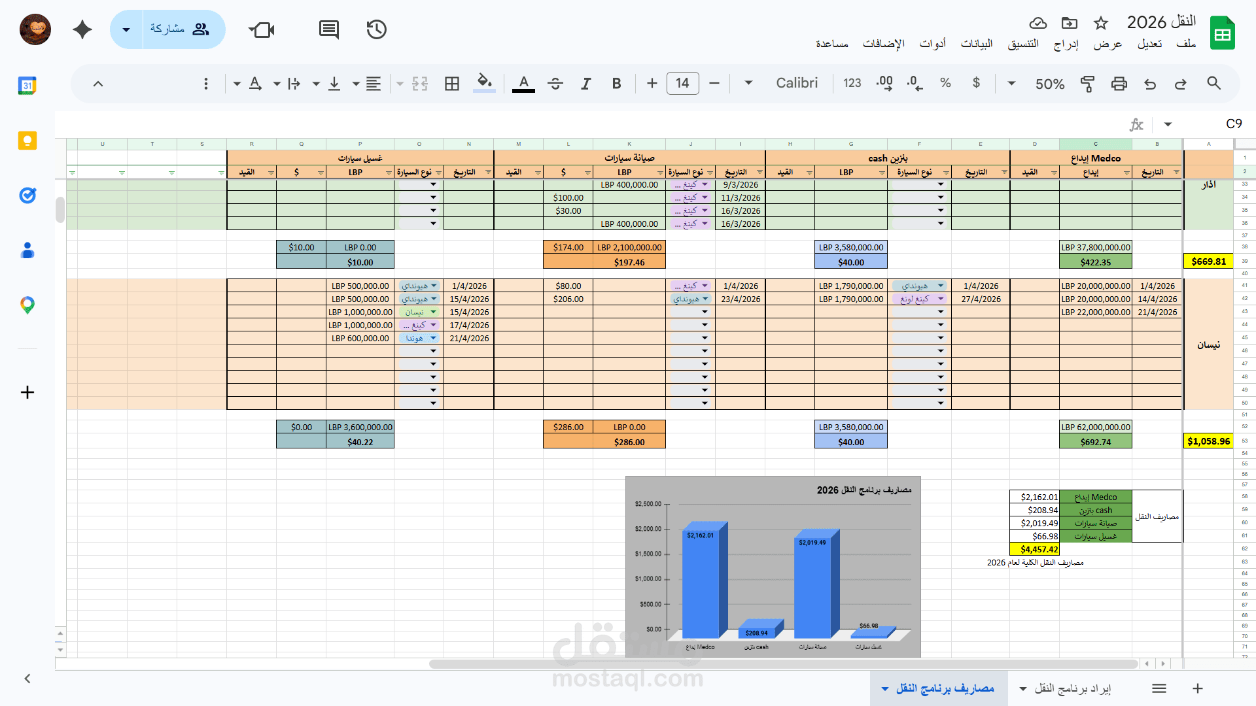This screenshot has width=1256, height=706.
Task: Decrease font size with minus
Action: click(x=714, y=83)
